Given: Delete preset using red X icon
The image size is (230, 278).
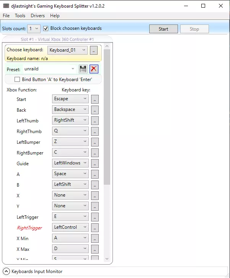Looking at the screenshot, I should coord(94,69).
